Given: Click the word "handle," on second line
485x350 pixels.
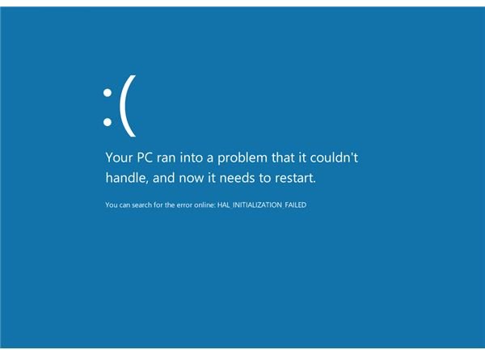Looking at the screenshot, I should [126, 178].
